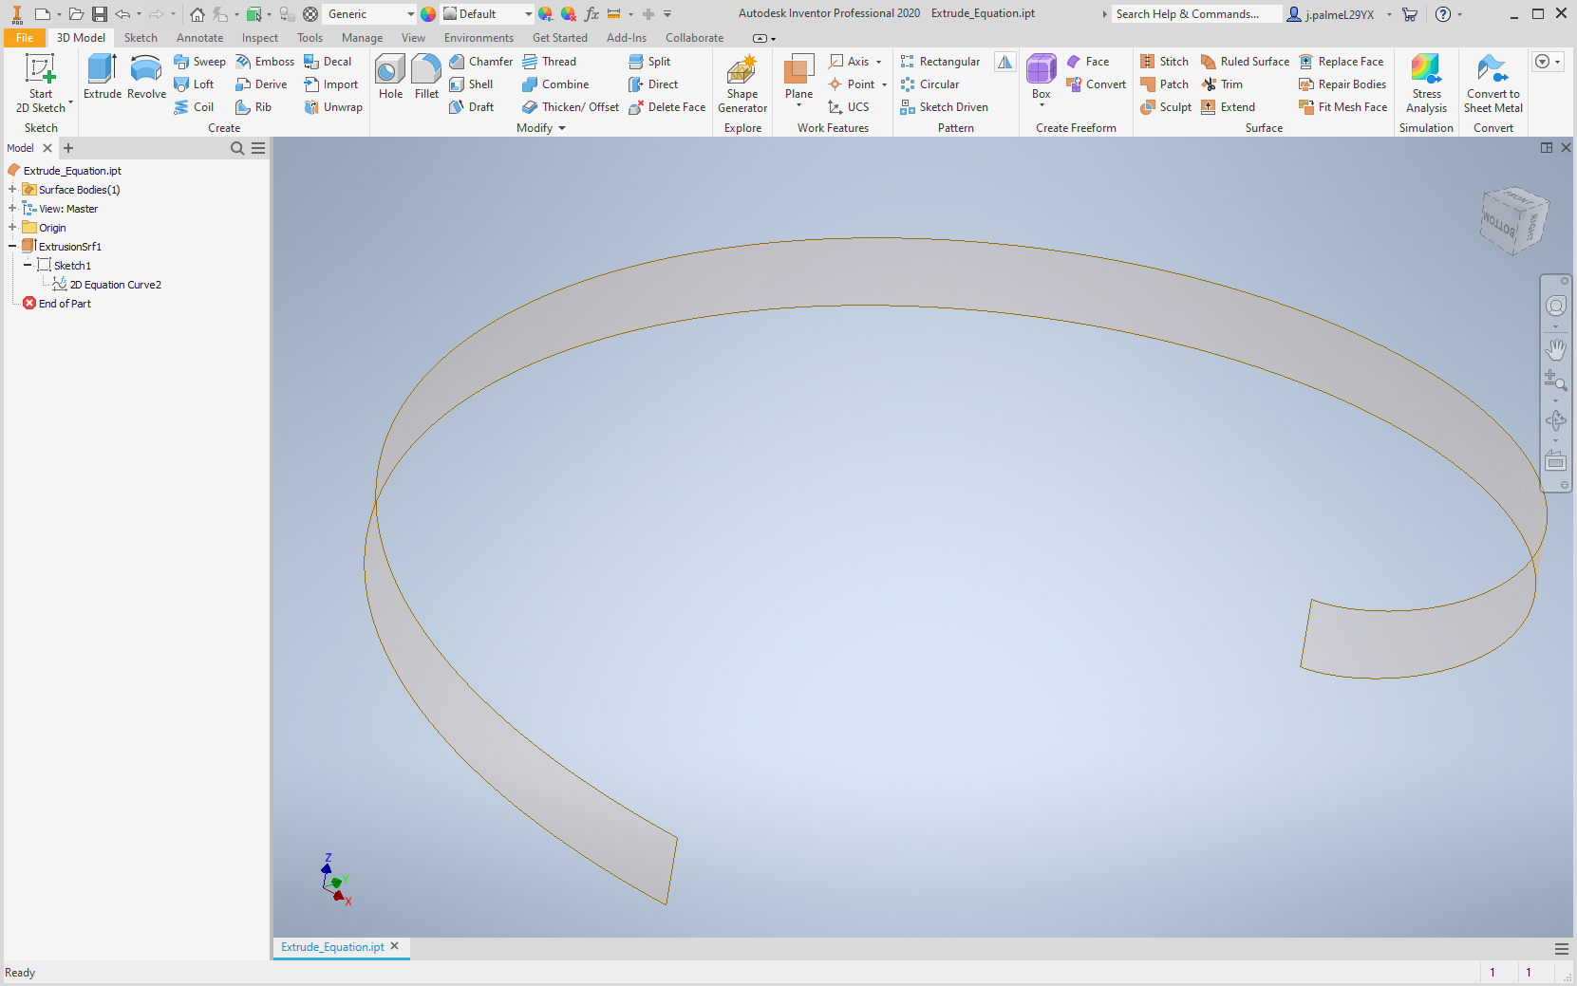Expand the Origin folder

coord(12,228)
